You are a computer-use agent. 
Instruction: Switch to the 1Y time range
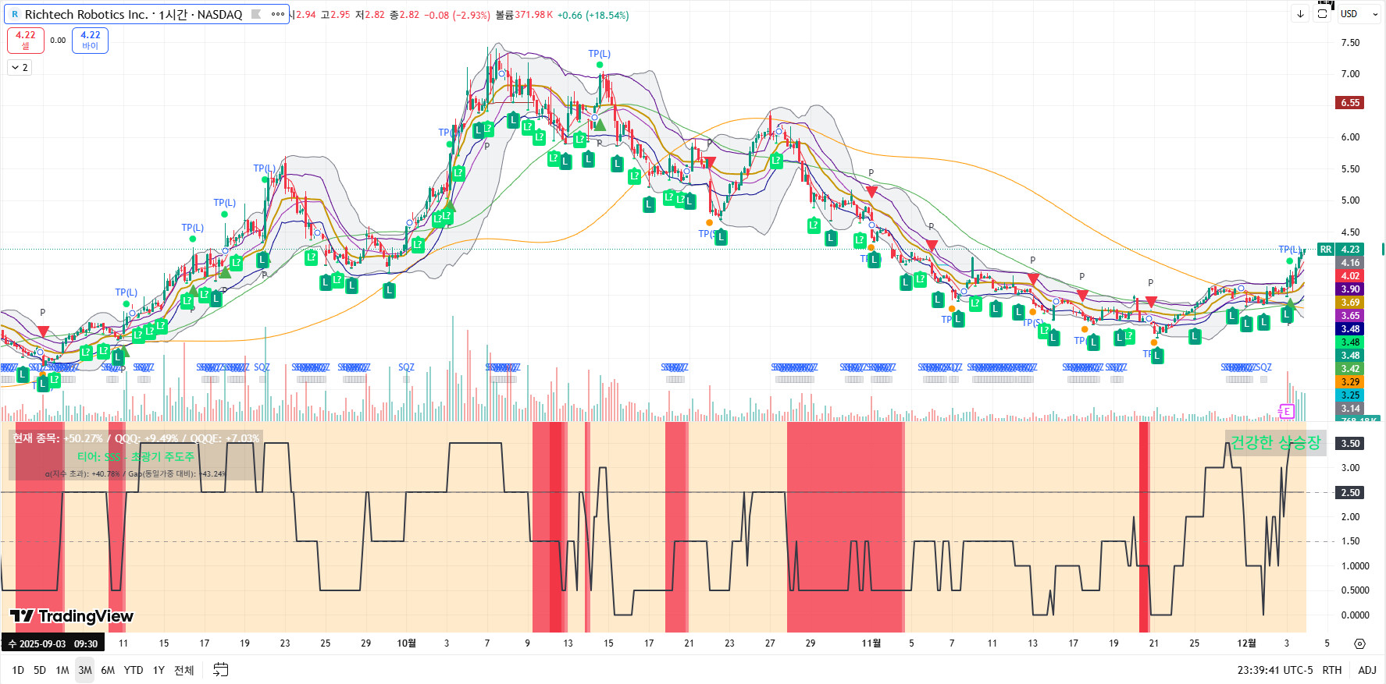click(159, 670)
